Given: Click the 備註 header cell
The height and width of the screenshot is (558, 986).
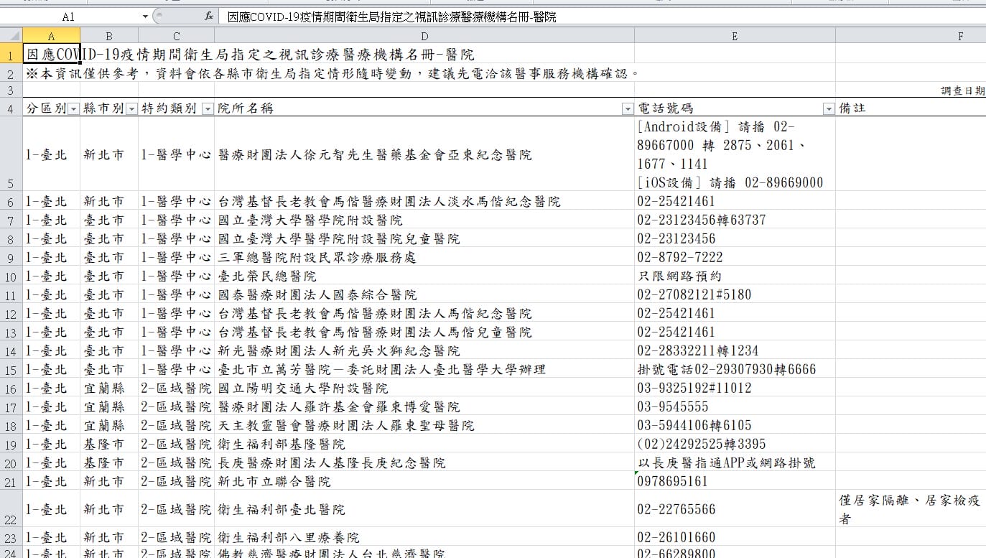Looking at the screenshot, I should point(911,108).
